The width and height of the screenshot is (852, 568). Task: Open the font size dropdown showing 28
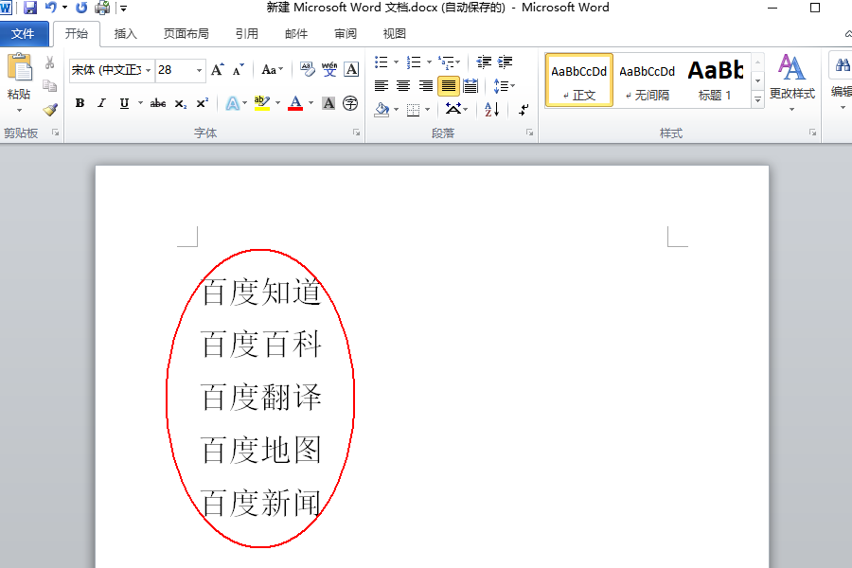point(199,70)
